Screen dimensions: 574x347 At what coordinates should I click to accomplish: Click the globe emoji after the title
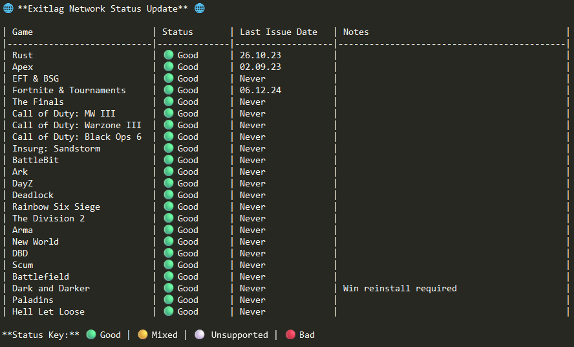tap(200, 8)
